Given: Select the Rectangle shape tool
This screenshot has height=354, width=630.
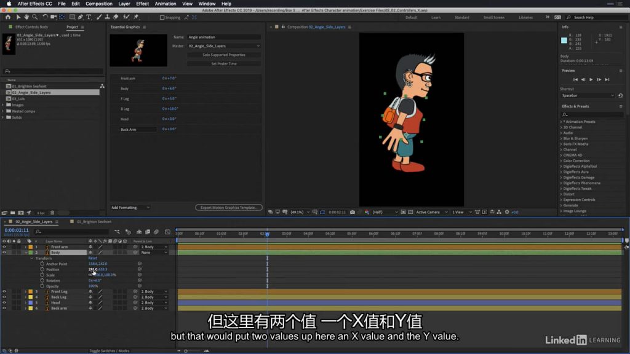Looking at the screenshot, I should [x=73, y=17].
